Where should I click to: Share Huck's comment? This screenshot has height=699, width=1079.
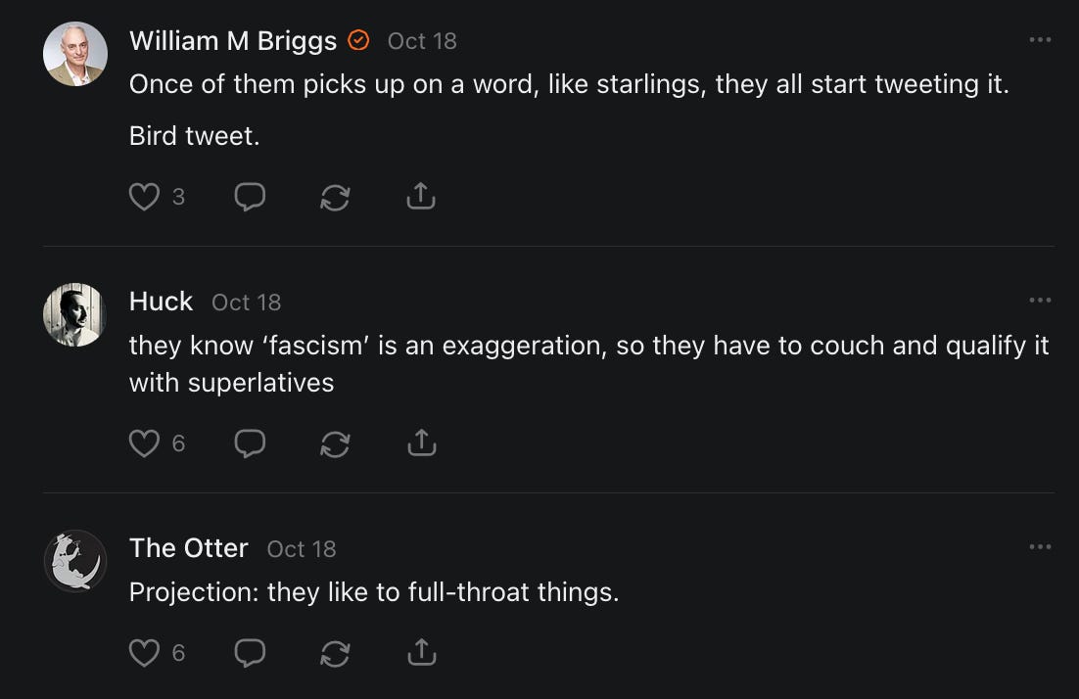(420, 443)
